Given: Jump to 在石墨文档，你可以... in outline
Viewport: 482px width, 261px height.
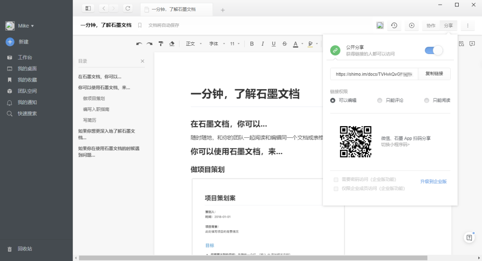Looking at the screenshot, I should [x=100, y=77].
